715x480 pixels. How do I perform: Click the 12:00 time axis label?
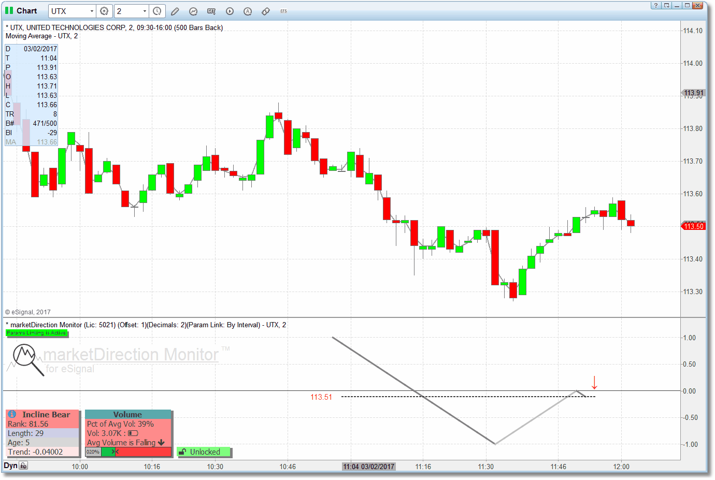pos(621,467)
